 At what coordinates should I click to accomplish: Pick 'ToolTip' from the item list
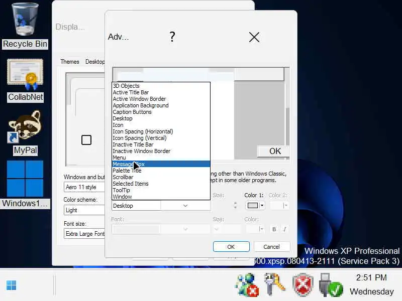click(161, 190)
